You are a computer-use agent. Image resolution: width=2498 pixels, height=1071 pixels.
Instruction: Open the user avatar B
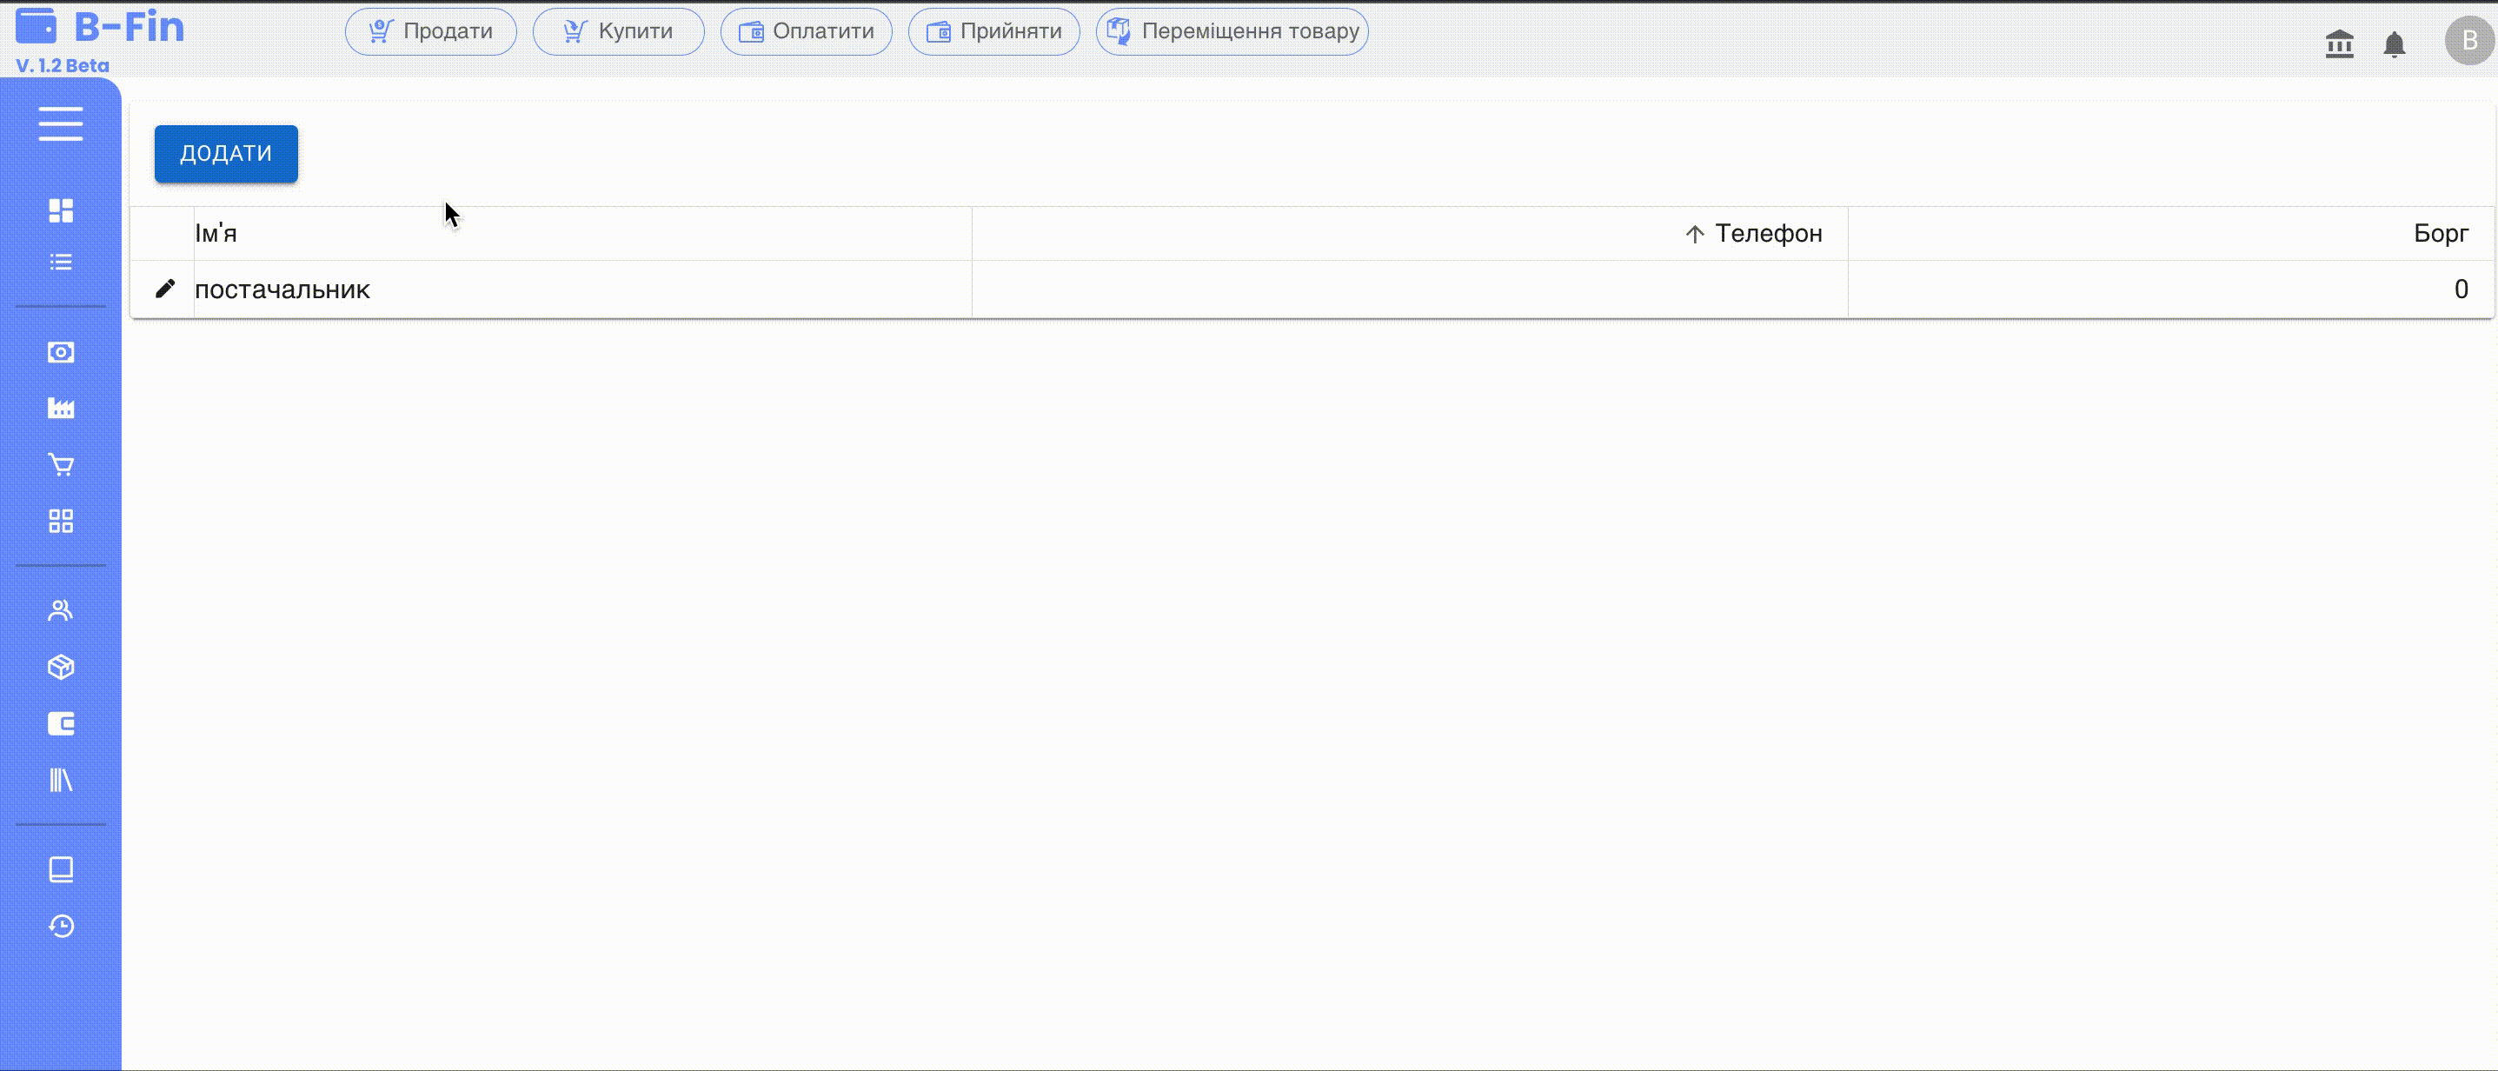coord(2469,41)
